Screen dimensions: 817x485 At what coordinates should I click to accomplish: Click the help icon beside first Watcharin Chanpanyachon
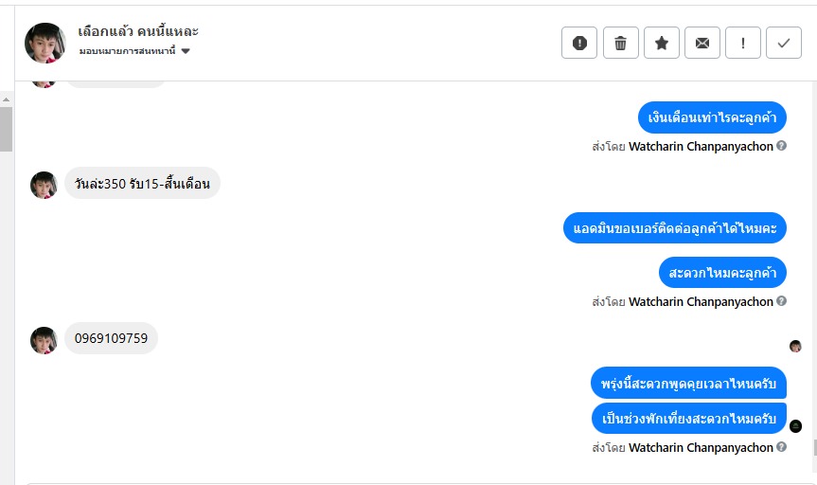[782, 146]
